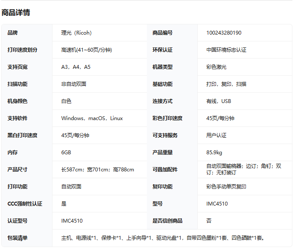The width and height of the screenshot is (295, 250).
Task: Select the 打印功能 label
Action: (x=18, y=187)
